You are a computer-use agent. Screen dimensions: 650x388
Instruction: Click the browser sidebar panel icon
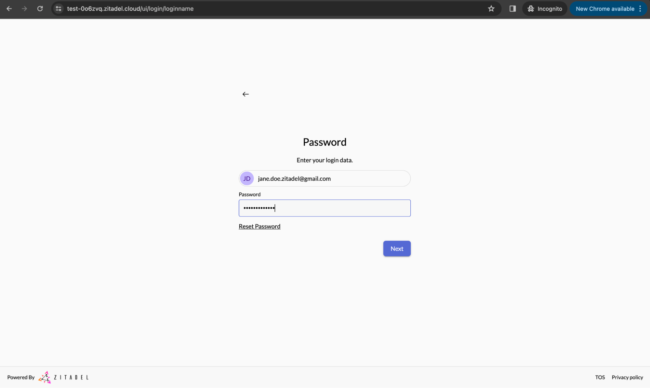[x=512, y=9]
